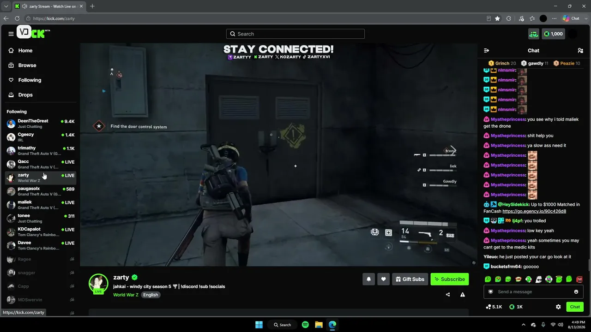The image size is (591, 332).
Task: Open chat settings gear
Action: (x=558, y=307)
